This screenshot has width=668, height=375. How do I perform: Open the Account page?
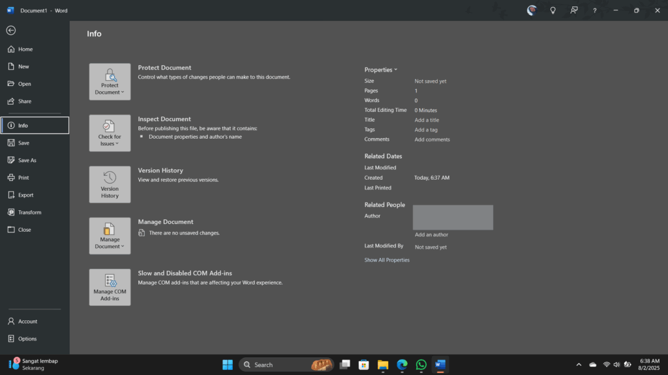35,322
